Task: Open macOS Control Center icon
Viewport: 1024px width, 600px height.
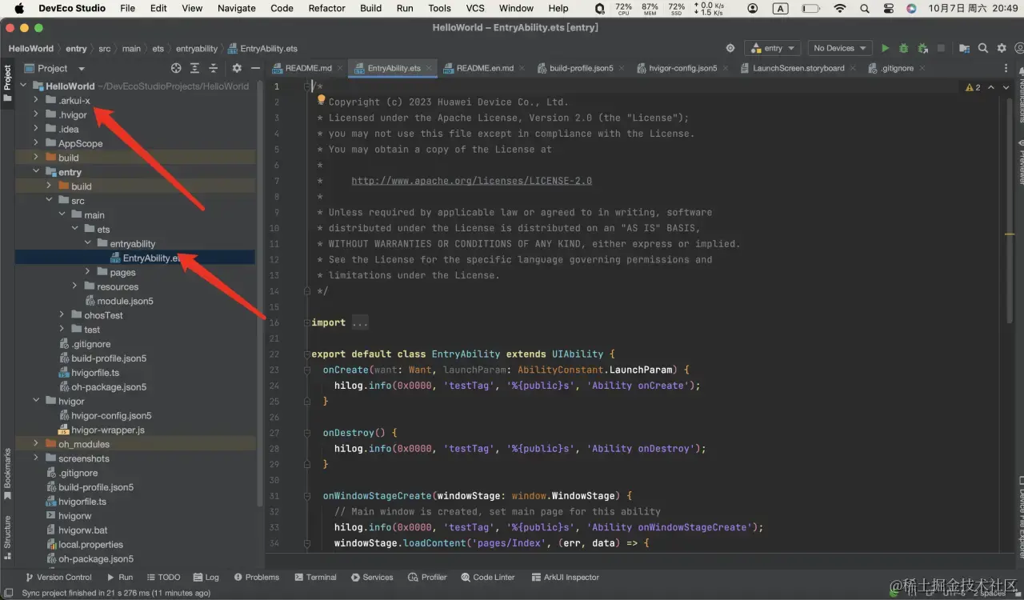Action: pyautogui.click(x=887, y=8)
